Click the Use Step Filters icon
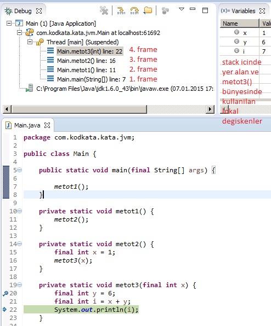 (165, 10)
